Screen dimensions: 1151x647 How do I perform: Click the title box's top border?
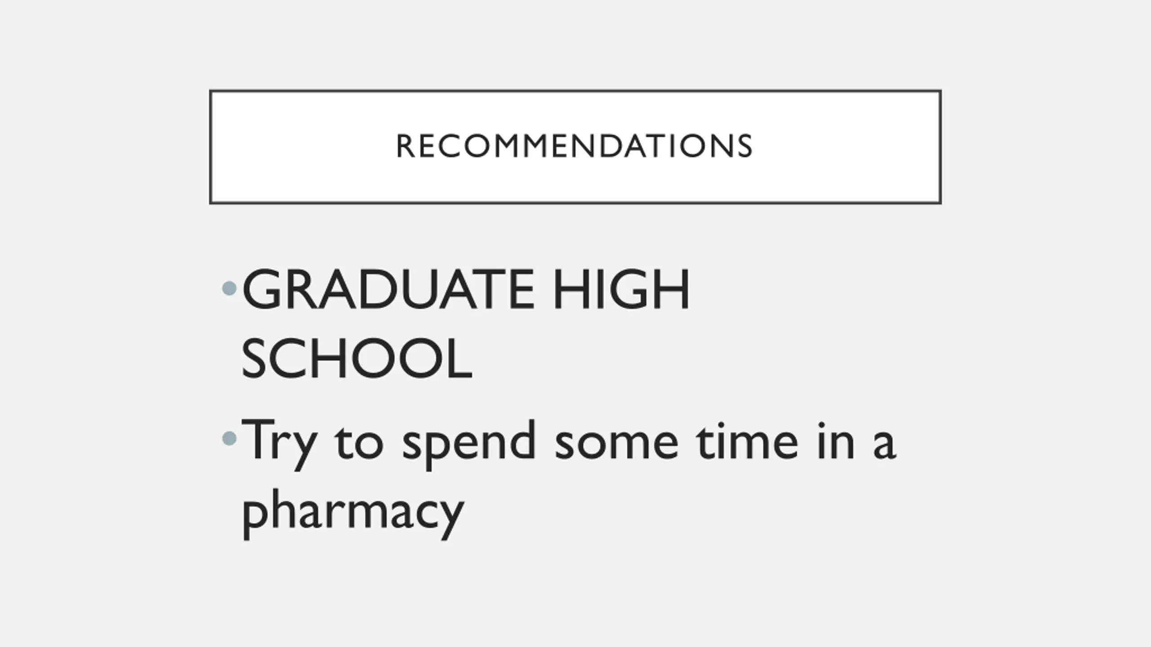575,91
